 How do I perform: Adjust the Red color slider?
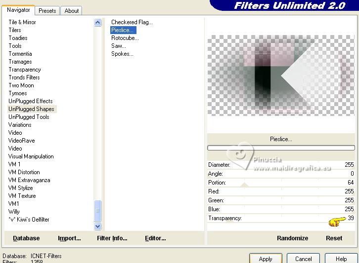[x=281, y=191]
